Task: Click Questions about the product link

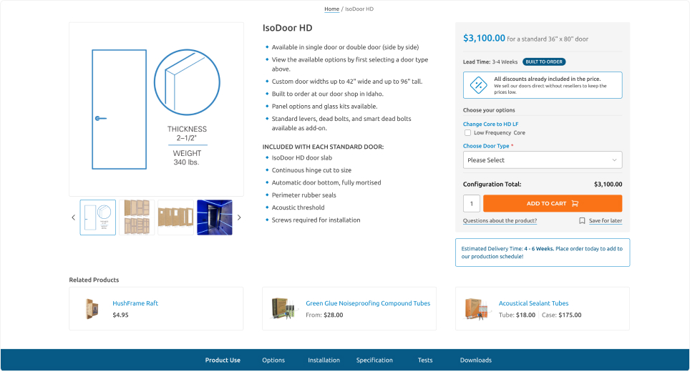Action: 500,221
